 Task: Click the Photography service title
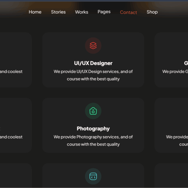[x=93, y=129]
